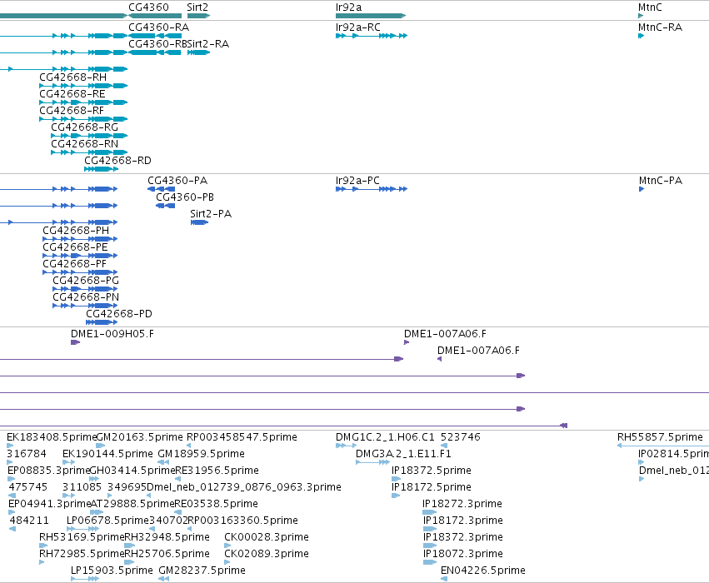The width and height of the screenshot is (709, 583).
Task: Click EST RH32948.5prime
Action: (x=167, y=537)
